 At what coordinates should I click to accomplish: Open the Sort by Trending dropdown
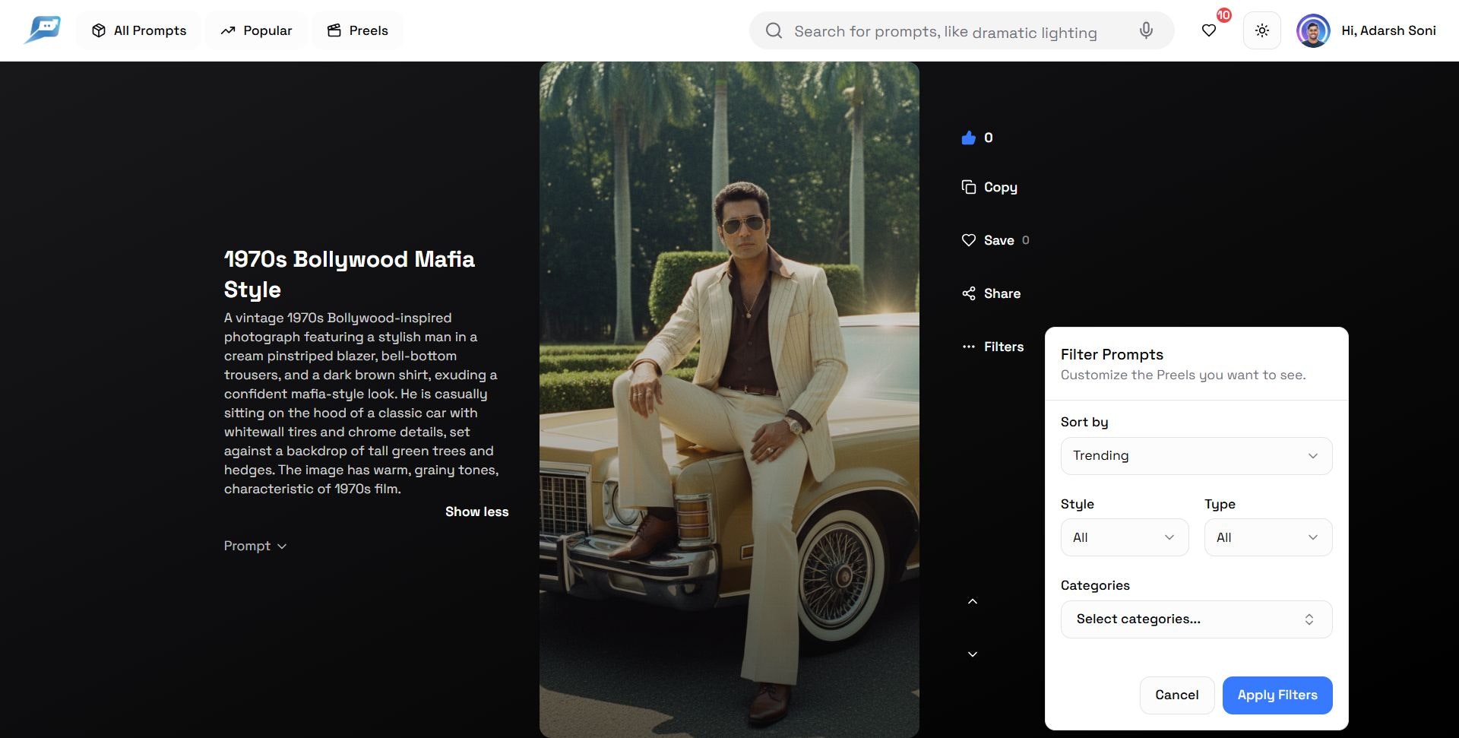1195,455
